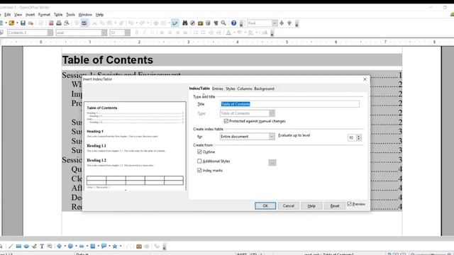This screenshot has height=255, width=454.
Task: Click the Cancel button
Action: click(x=289, y=206)
